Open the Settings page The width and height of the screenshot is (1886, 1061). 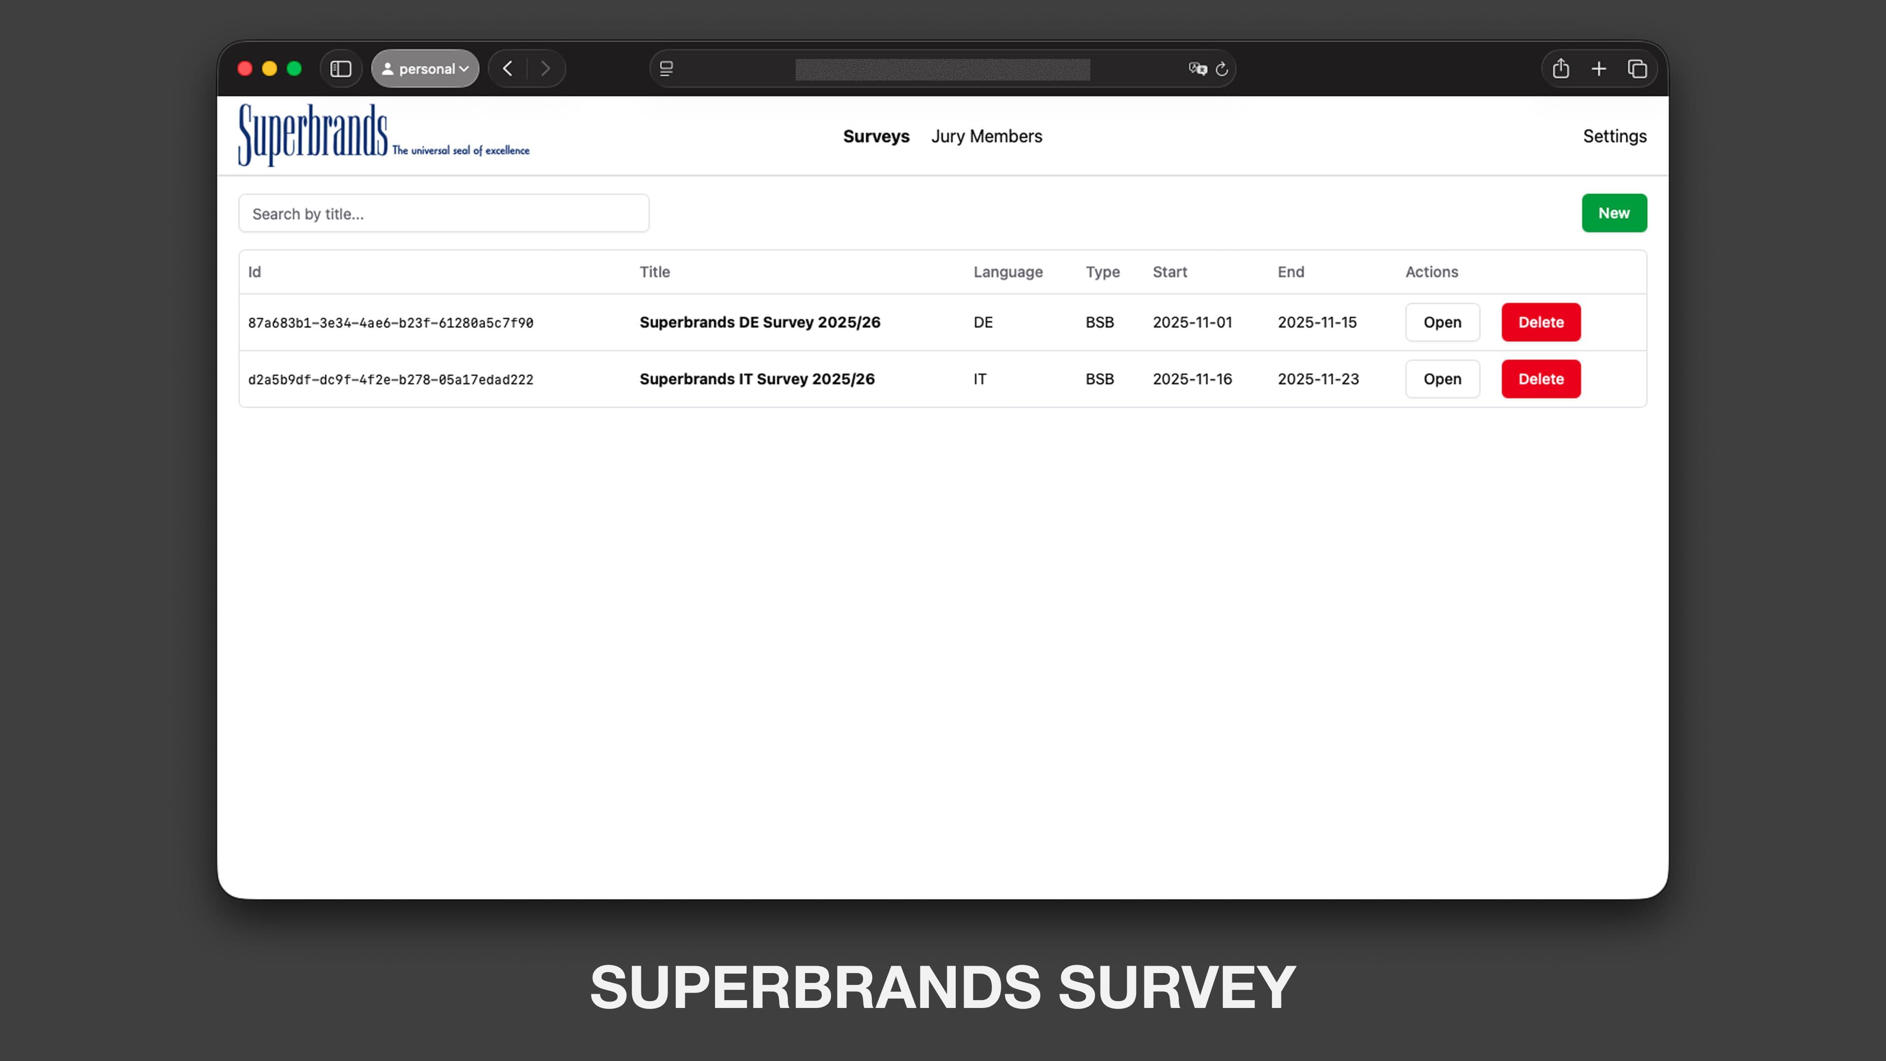point(1614,136)
